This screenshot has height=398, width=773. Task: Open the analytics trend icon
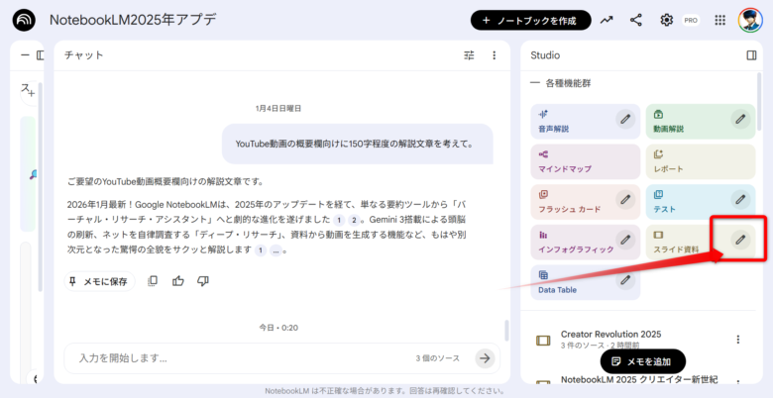[607, 21]
